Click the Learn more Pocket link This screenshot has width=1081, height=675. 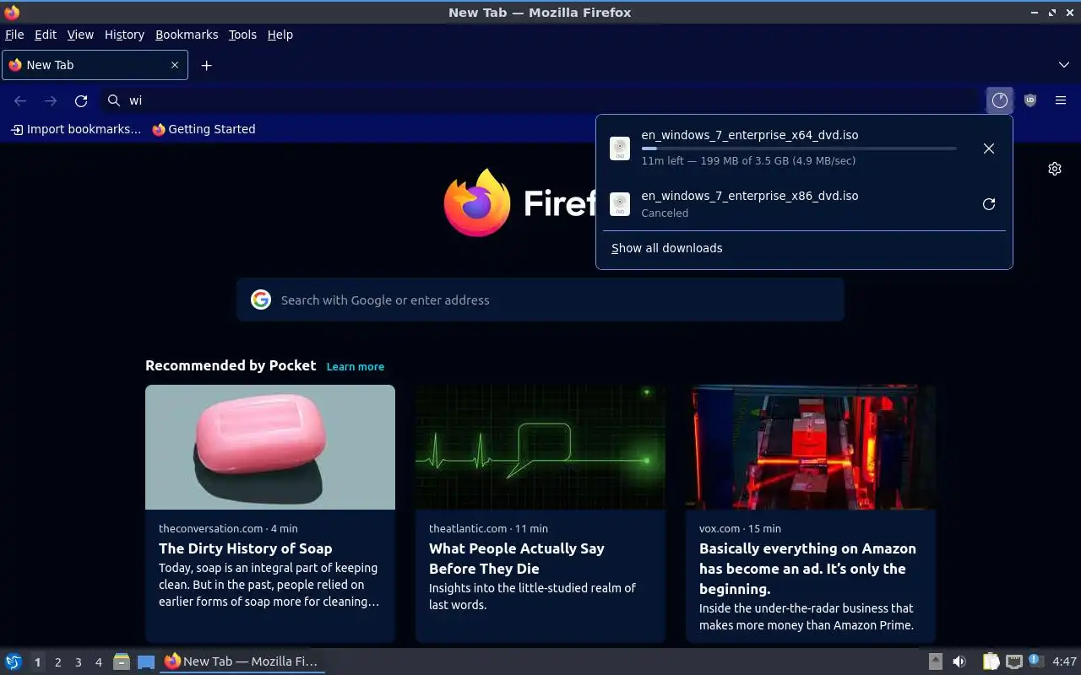tap(356, 366)
